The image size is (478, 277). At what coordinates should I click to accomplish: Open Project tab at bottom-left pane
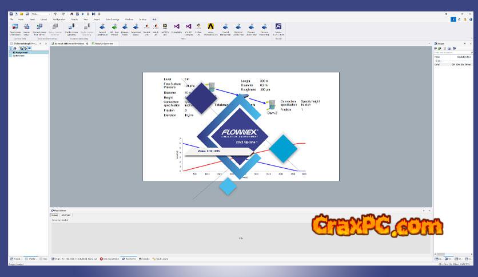(15, 259)
